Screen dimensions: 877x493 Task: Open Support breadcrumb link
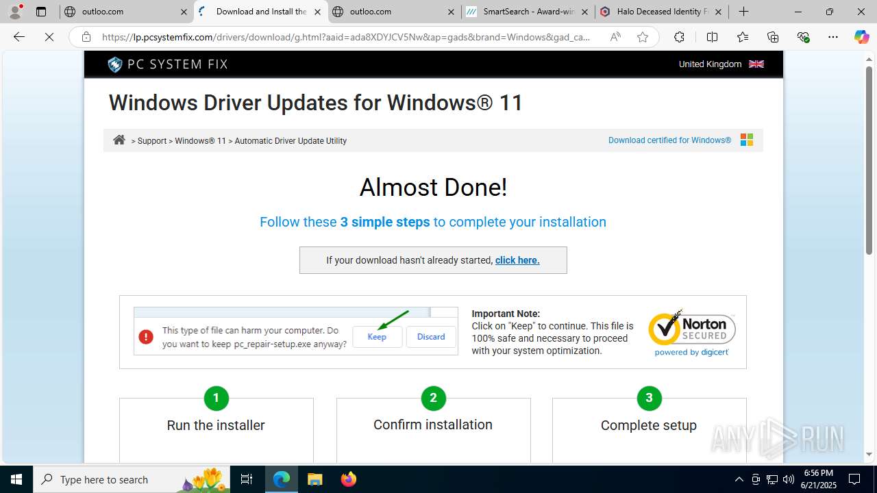152,141
